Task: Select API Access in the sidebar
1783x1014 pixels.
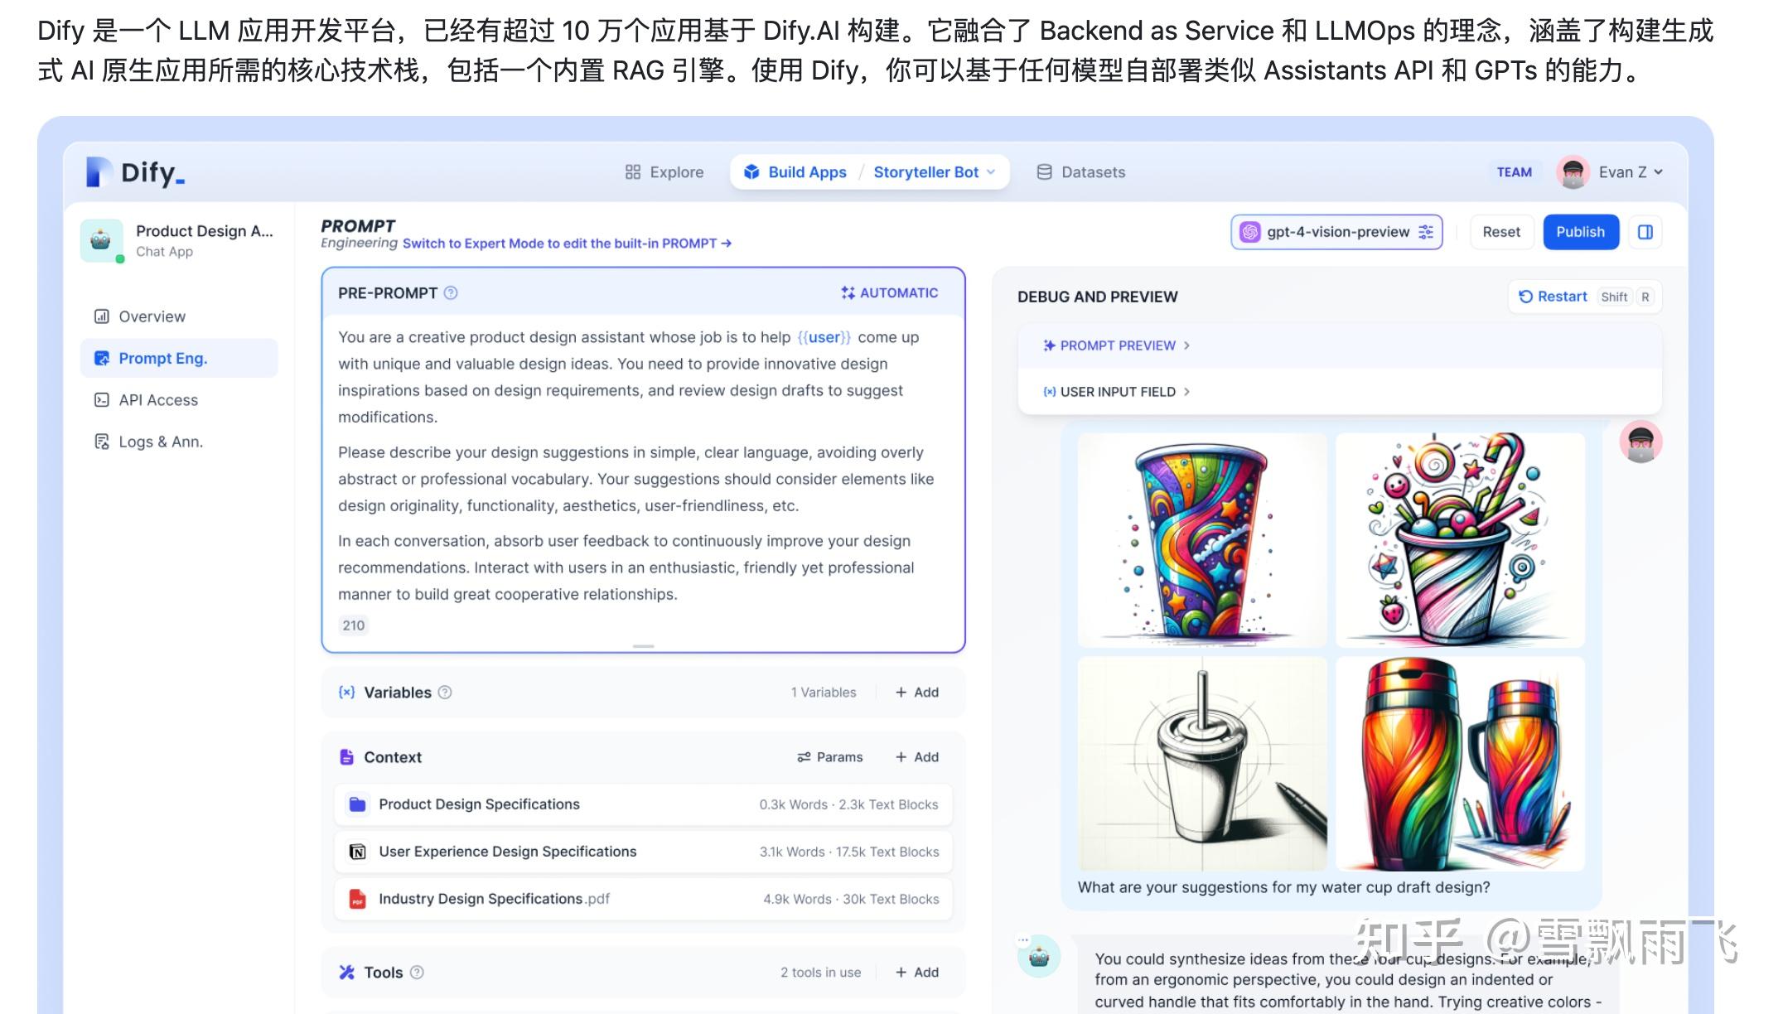Action: click(157, 399)
